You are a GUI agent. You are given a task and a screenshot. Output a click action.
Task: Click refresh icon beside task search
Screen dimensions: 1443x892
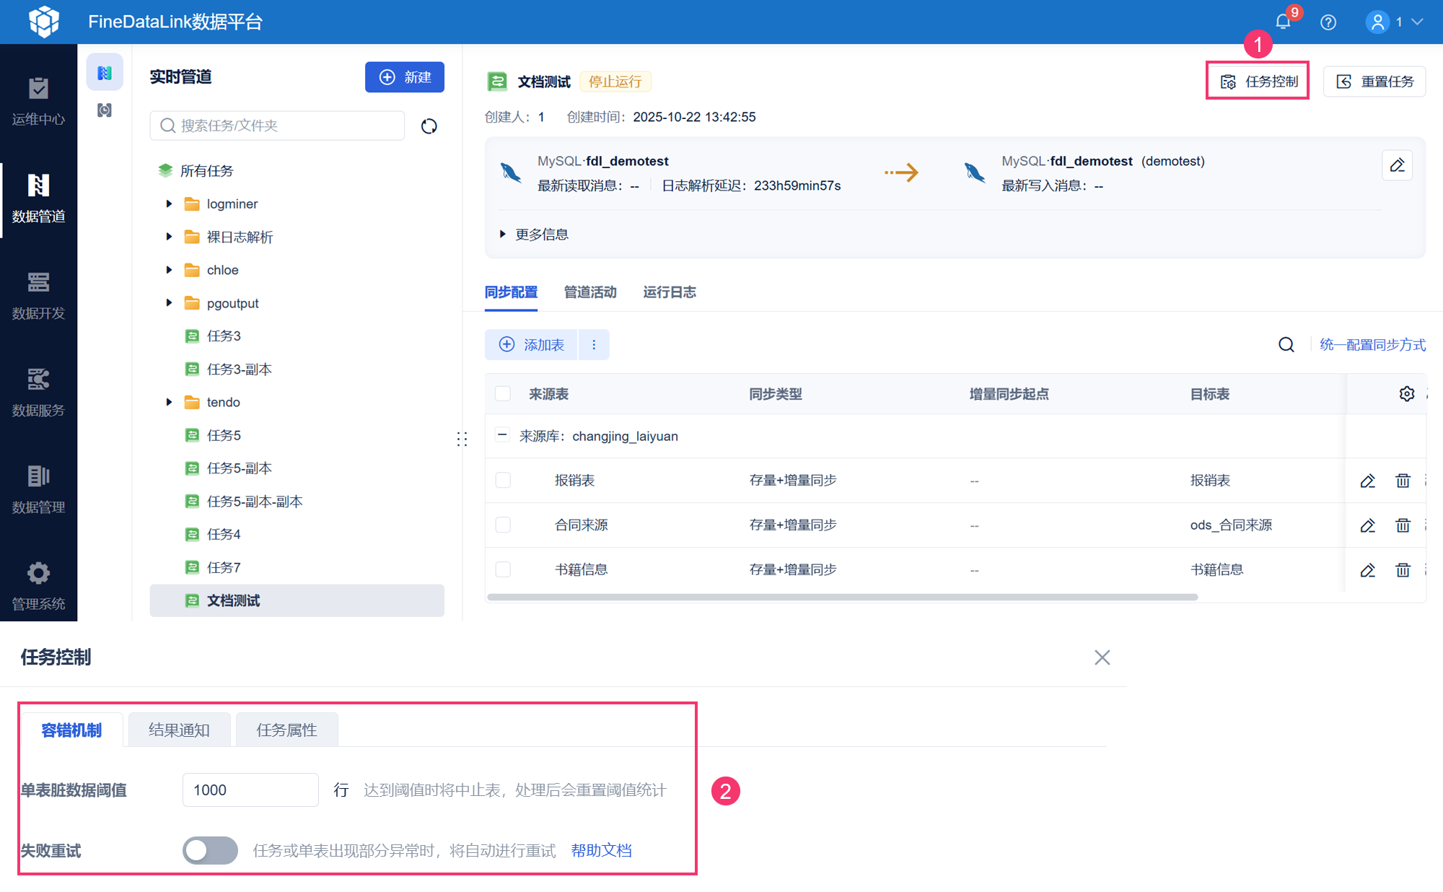point(429,126)
